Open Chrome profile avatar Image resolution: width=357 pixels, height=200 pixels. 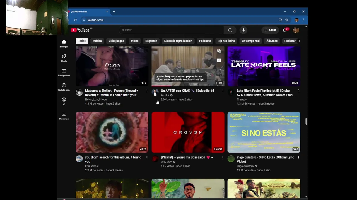click(x=296, y=20)
